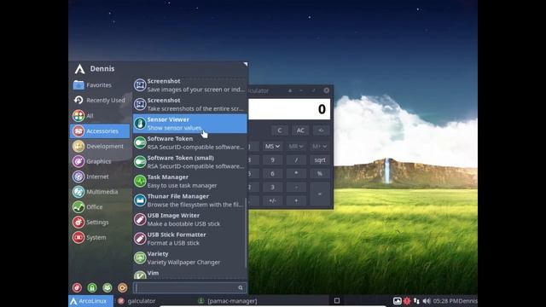Click the search magnifier icon
The height and width of the screenshot is (307, 546).
pos(241,288)
